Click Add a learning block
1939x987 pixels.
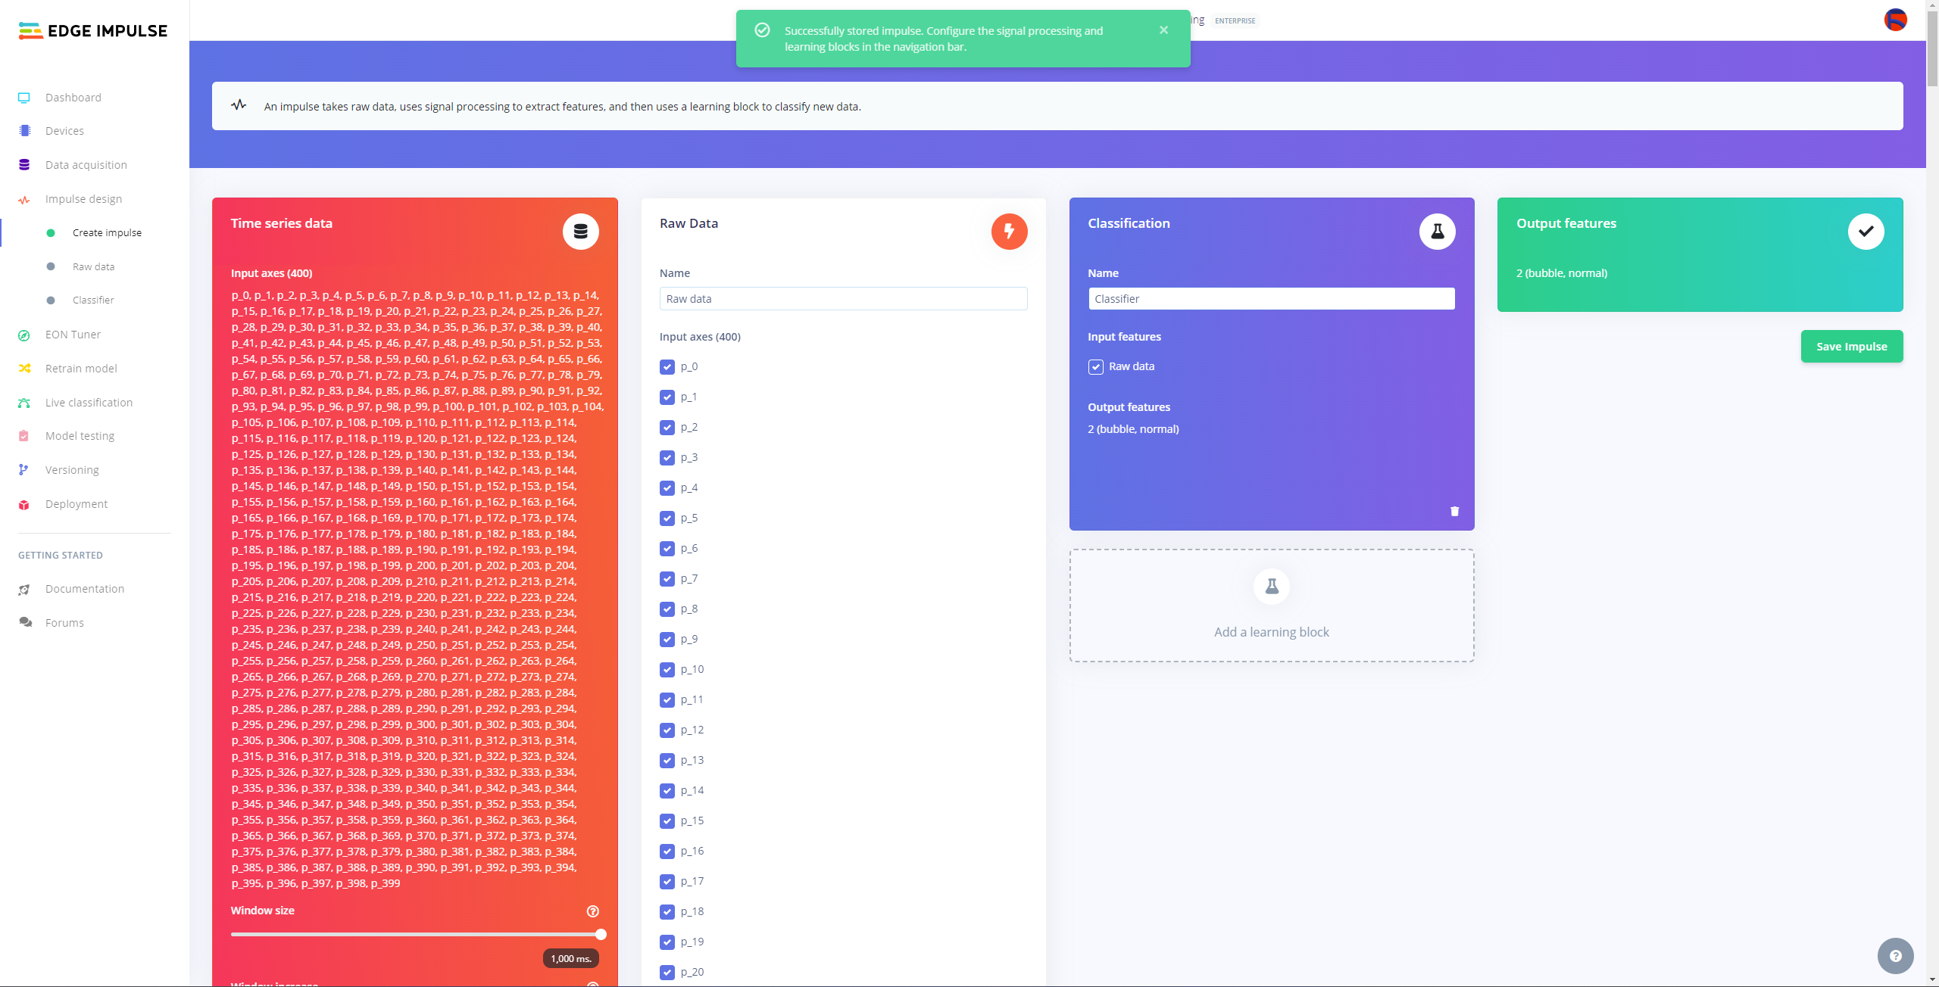click(1271, 606)
